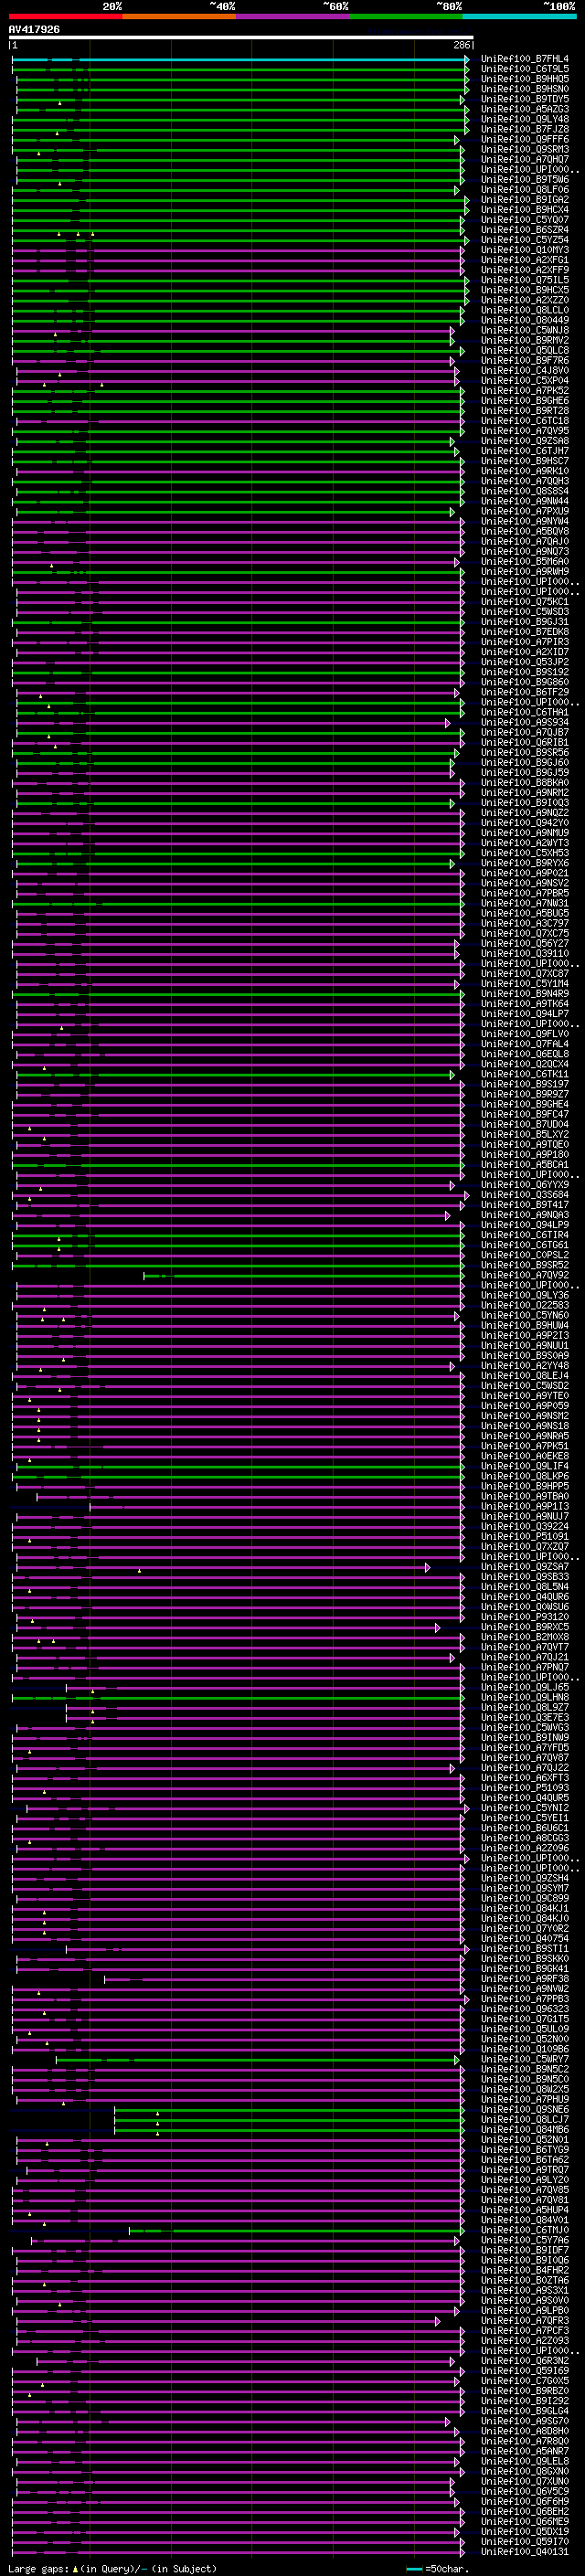Select UniRef100_C6TMJ0 entry
The width and height of the screenshot is (585, 2576).
click(525, 2231)
